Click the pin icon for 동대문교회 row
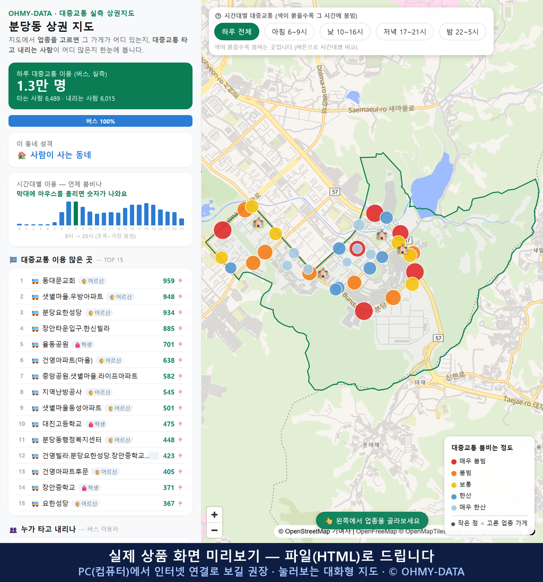The image size is (543, 582). (x=180, y=281)
